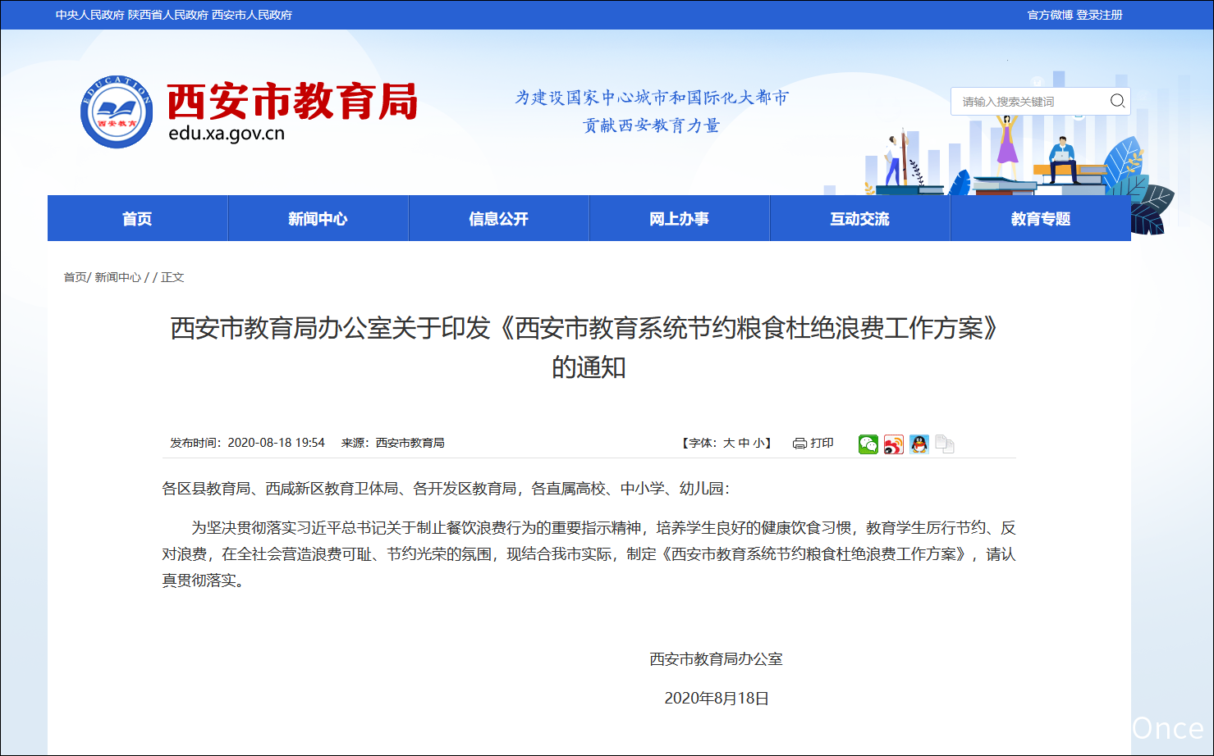Open the 新闻中心 navigation tab
Screen dimensions: 1214x756
(x=318, y=219)
